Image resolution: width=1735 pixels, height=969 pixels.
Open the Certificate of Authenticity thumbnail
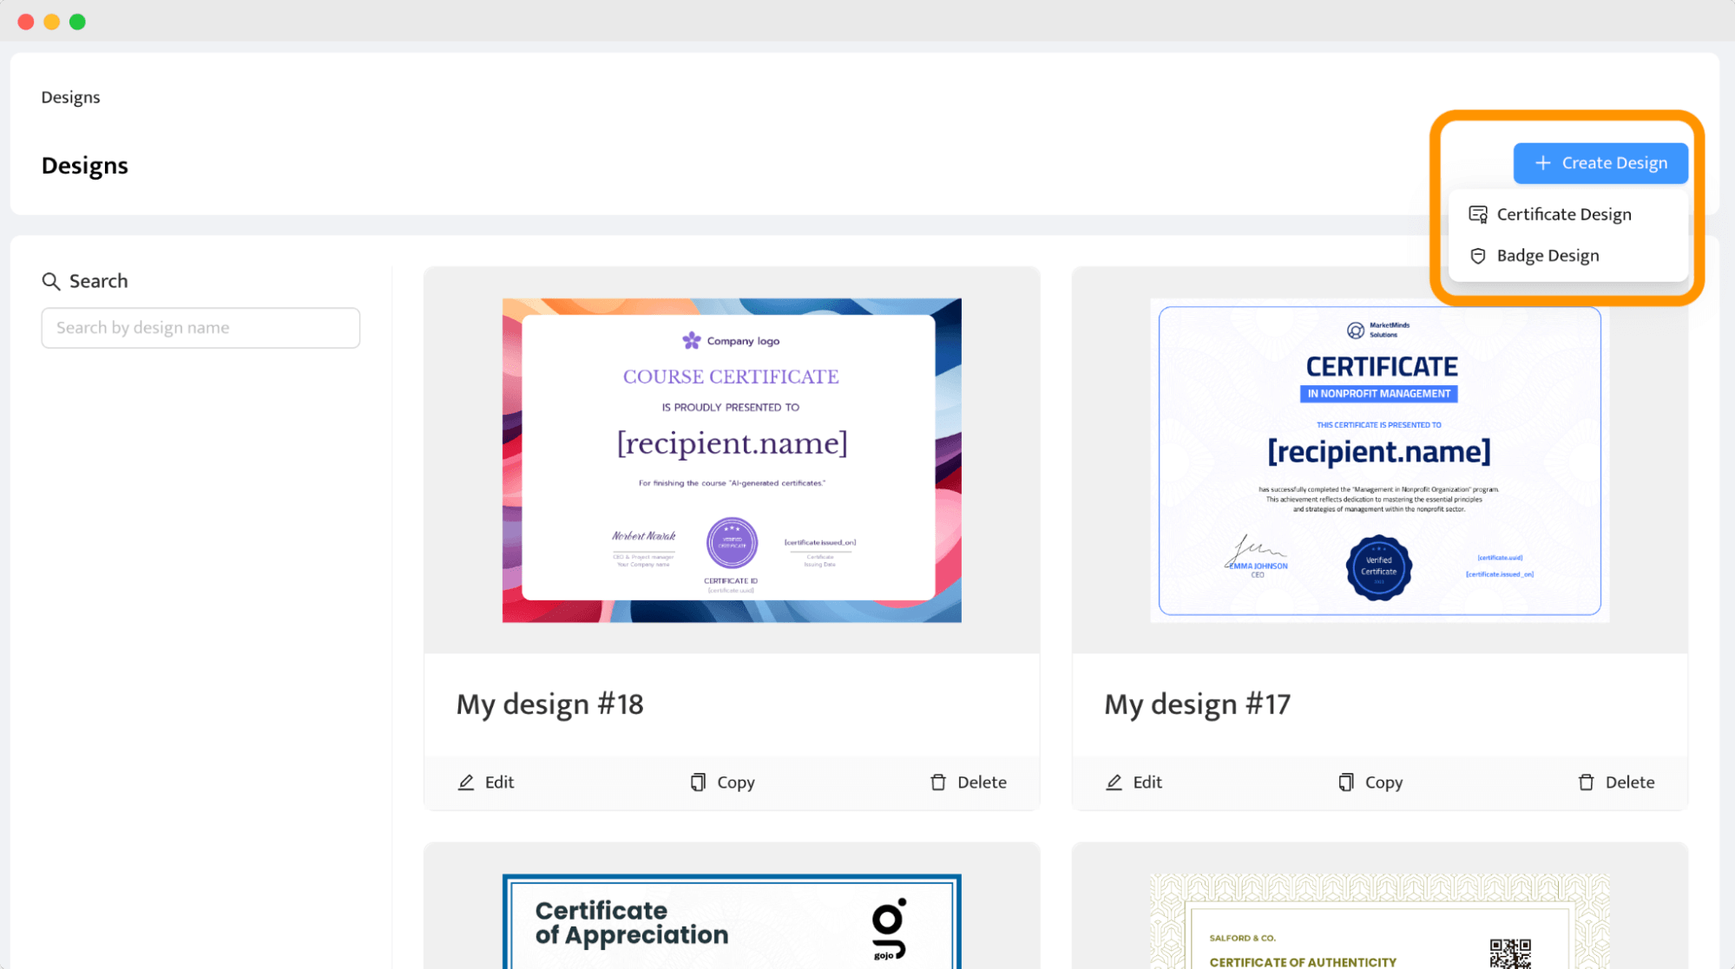tap(1380, 921)
